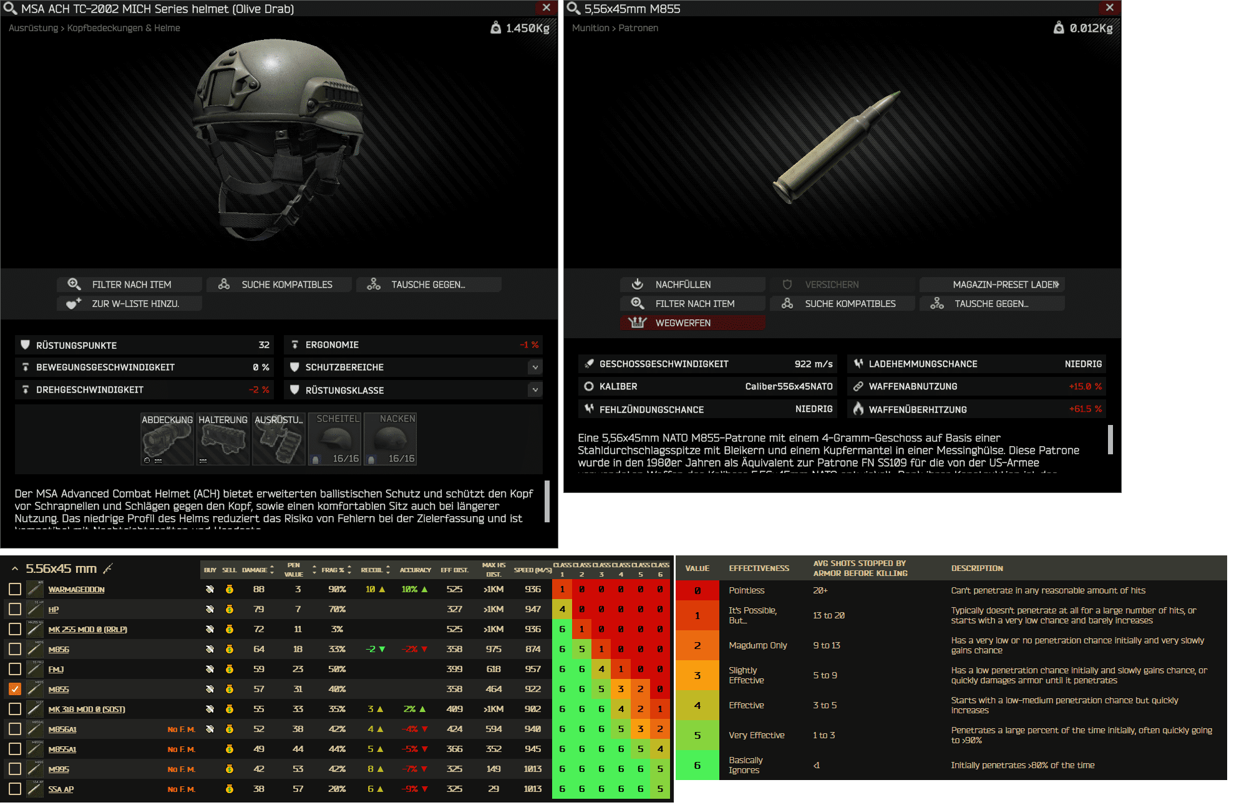
Task: Click the magnifier icon beside FILTER NACH ITEM on helmet
Action: 74,284
